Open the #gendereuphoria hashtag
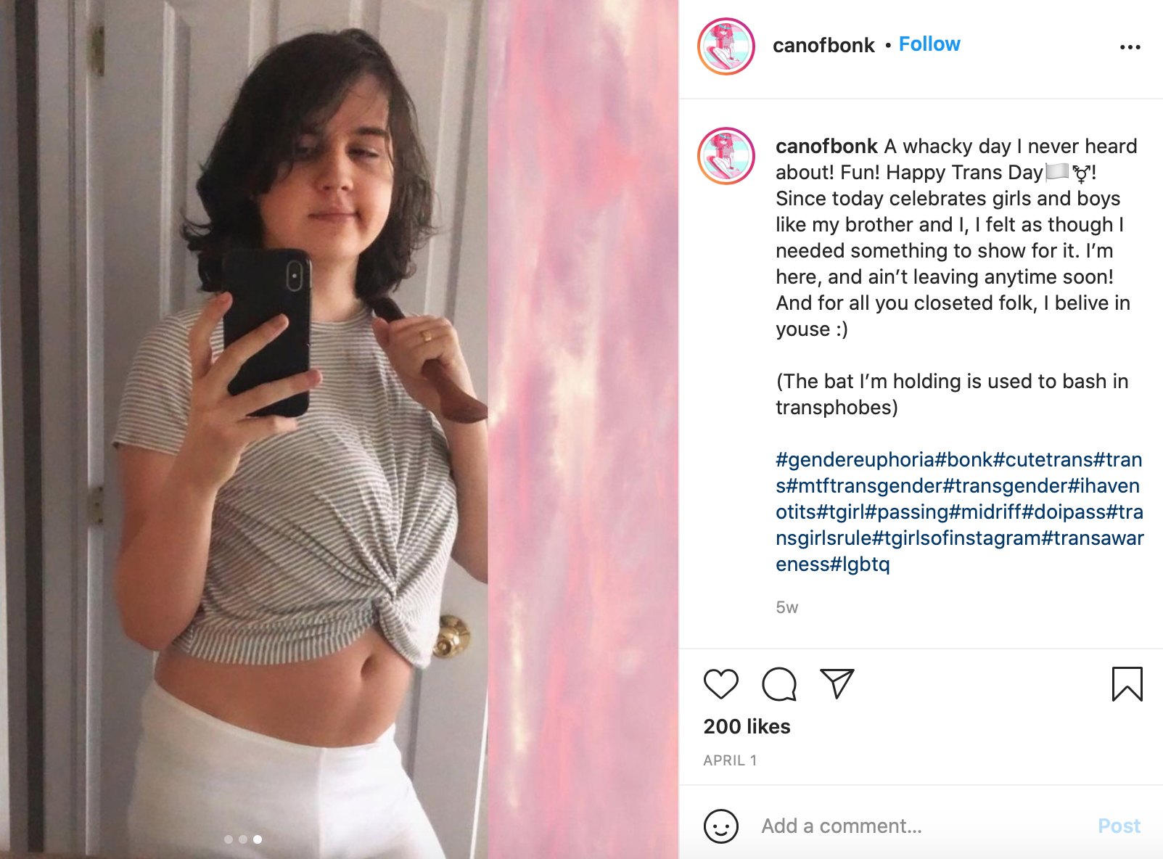The height and width of the screenshot is (859, 1163). 855,459
